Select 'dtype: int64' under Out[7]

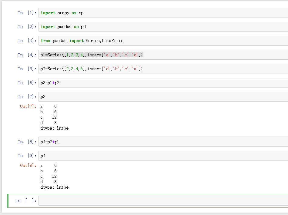tap(54, 128)
